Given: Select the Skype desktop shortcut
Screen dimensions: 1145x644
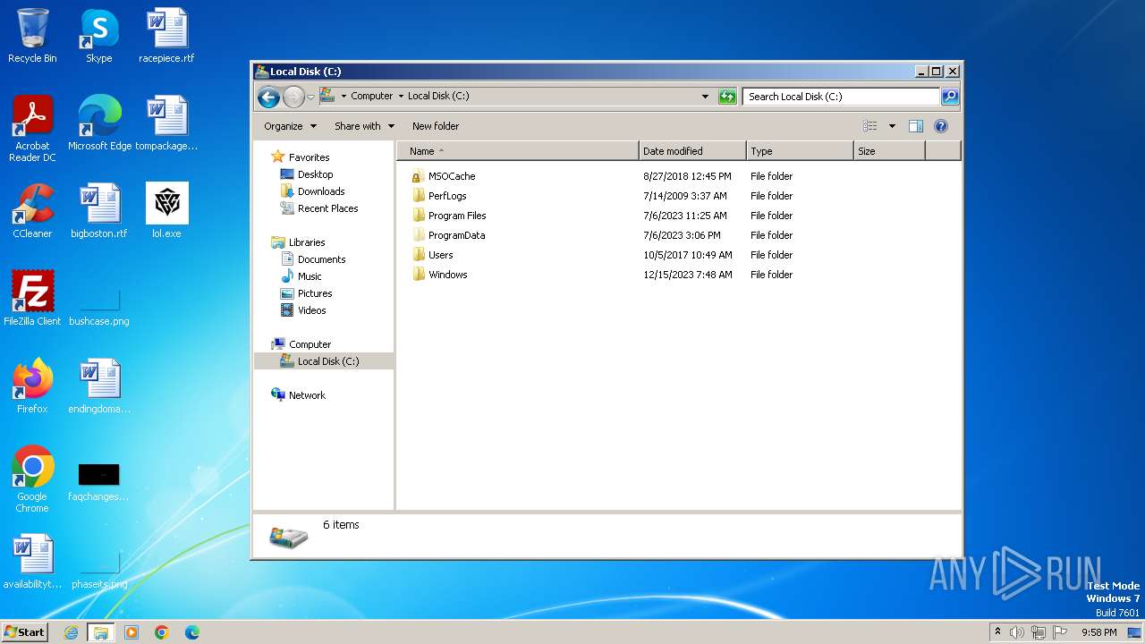Looking at the screenshot, I should click(98, 37).
